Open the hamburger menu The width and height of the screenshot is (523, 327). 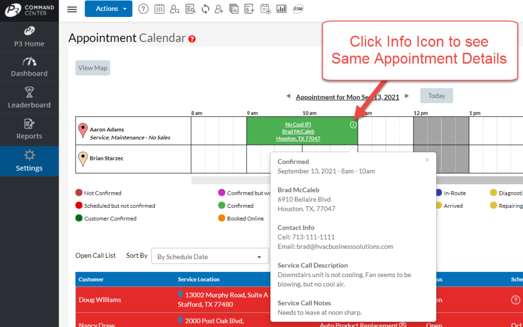(72, 9)
